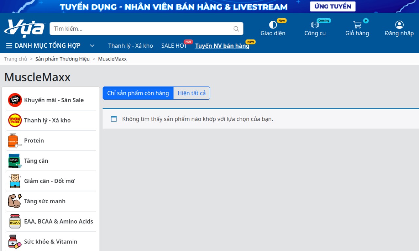Open Thanh lý - Xả kho nav item
419x251 pixels.
pos(131,46)
